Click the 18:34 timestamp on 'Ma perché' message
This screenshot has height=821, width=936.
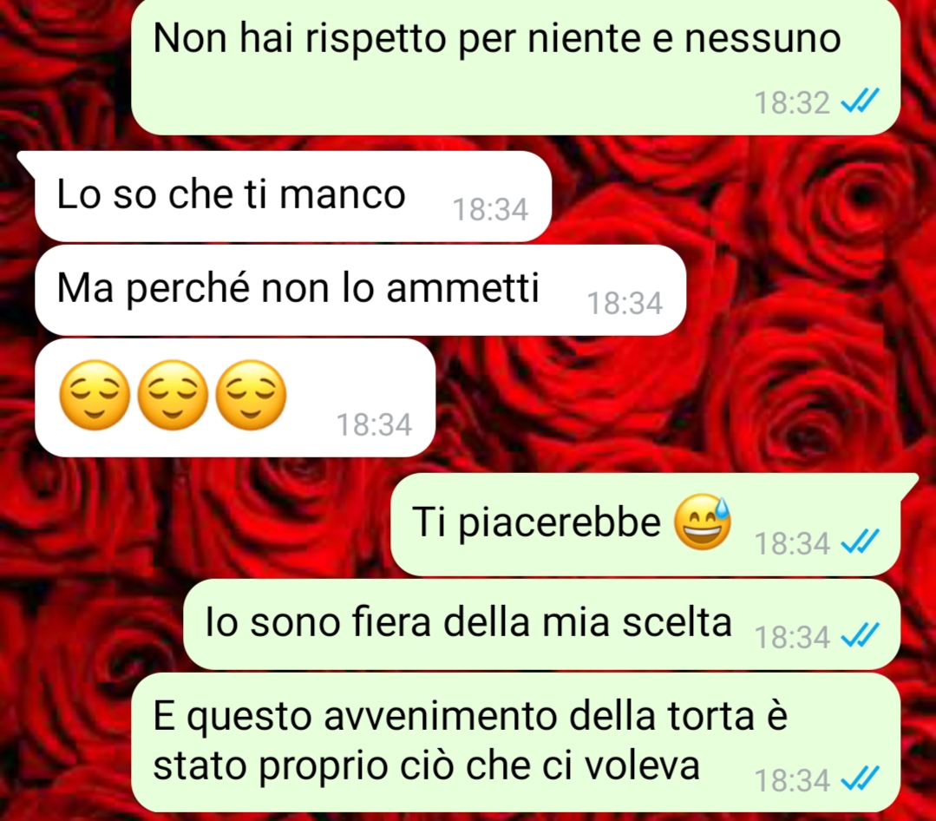click(625, 304)
